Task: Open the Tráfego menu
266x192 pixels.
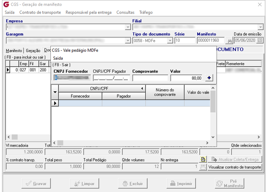Action: coord(146,12)
